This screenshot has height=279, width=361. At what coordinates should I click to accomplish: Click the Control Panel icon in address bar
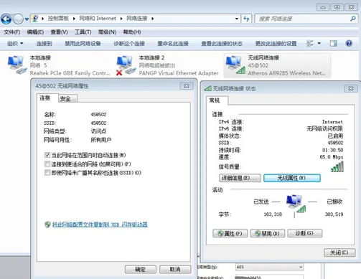point(35,19)
